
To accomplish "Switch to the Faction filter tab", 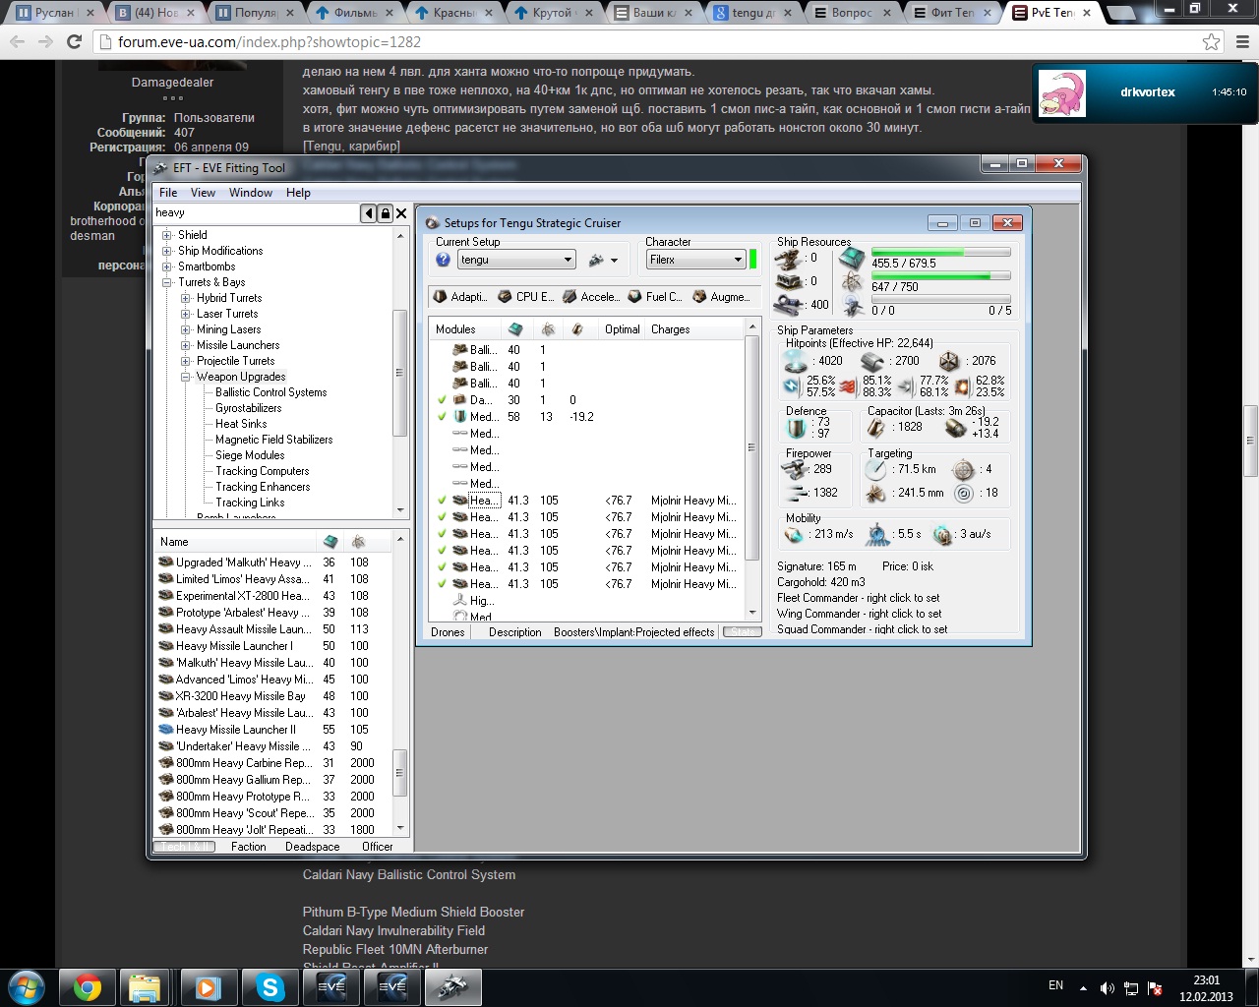I will coord(248,847).
